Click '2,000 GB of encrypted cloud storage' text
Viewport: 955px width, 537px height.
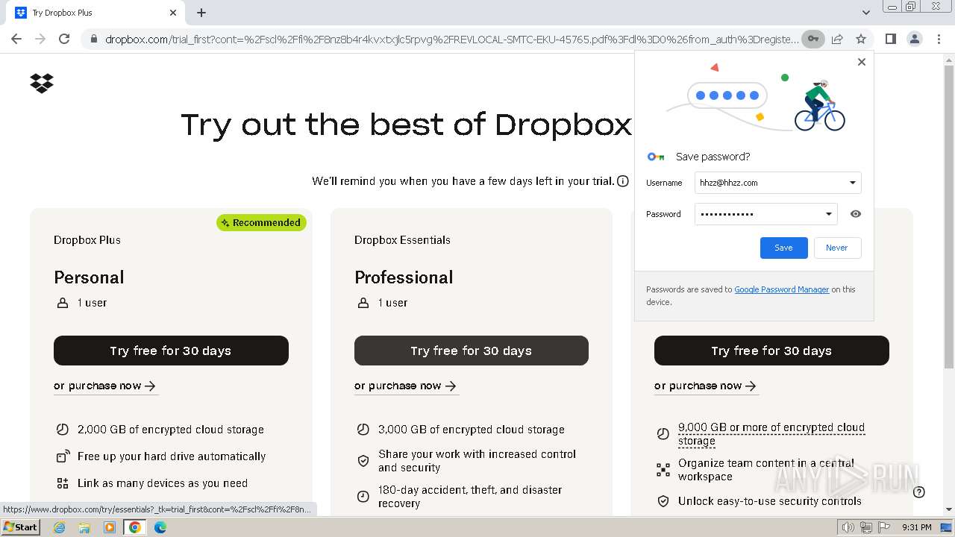pyautogui.click(x=171, y=430)
